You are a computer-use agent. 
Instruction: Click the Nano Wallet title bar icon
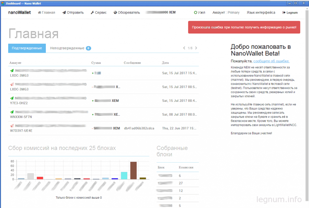click(x=3, y=3)
